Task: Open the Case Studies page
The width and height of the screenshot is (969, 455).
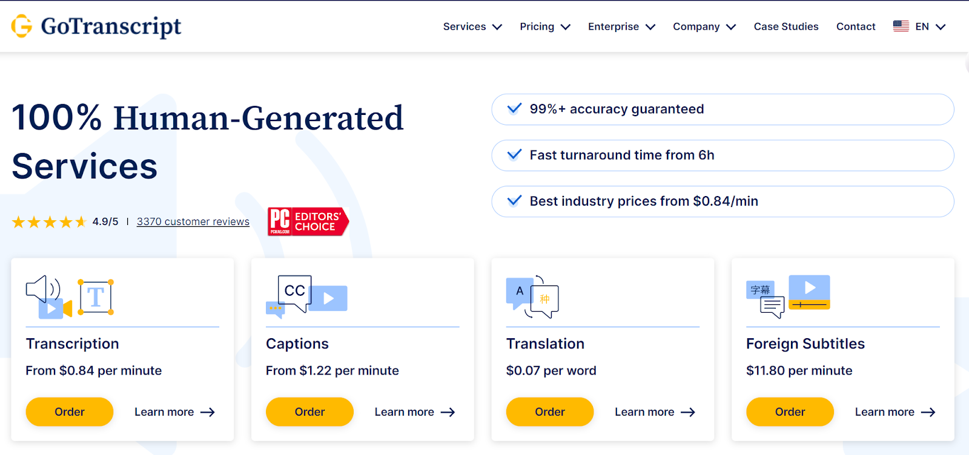Action: (x=785, y=27)
